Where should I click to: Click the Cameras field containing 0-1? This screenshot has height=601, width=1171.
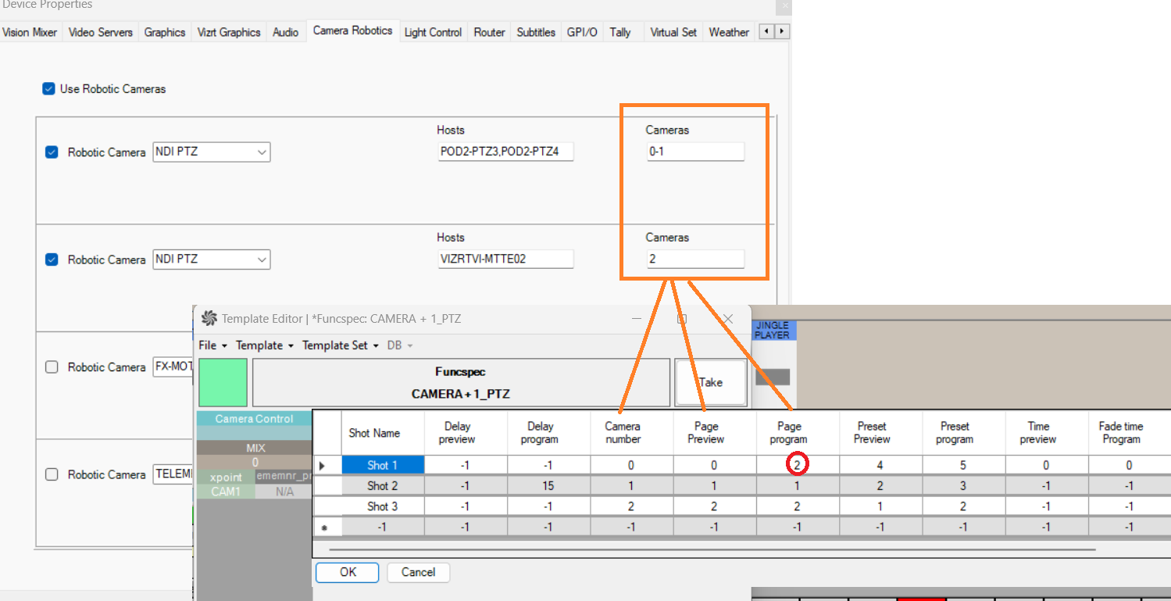click(694, 152)
